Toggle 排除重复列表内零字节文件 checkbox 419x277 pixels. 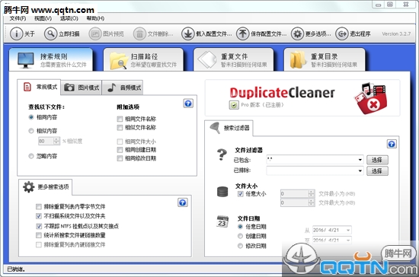(39, 206)
